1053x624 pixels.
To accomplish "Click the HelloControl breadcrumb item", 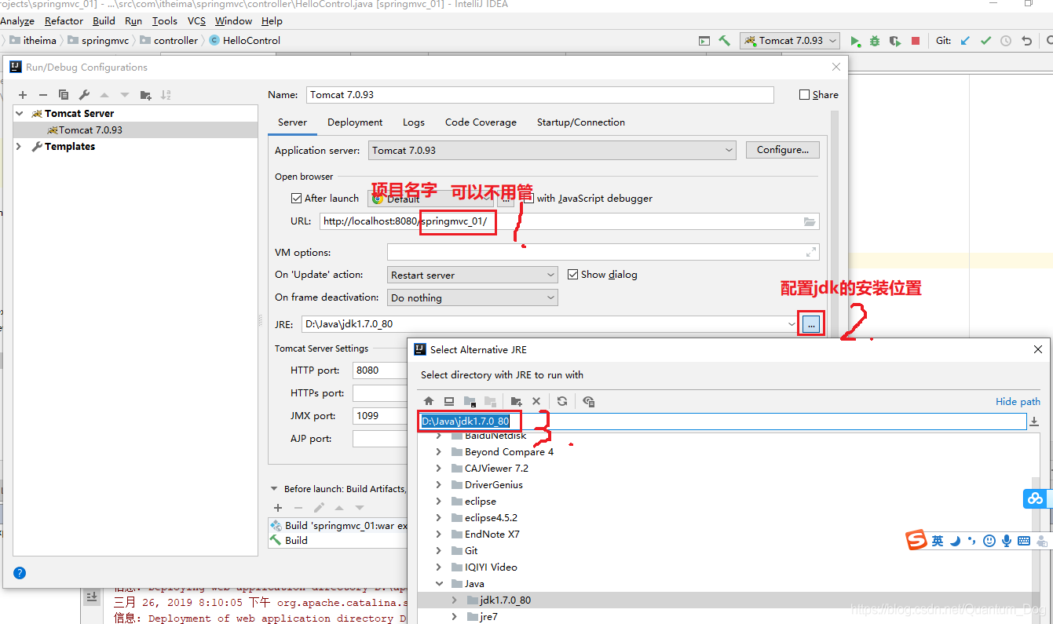I will [245, 40].
